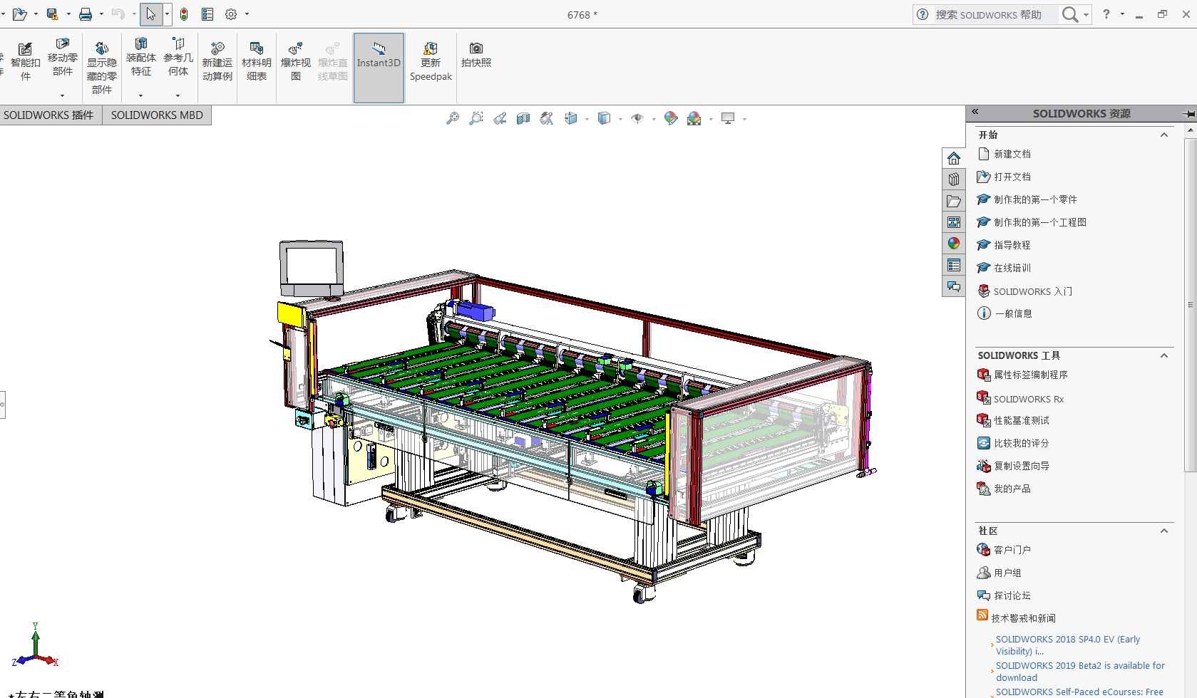The height and width of the screenshot is (698, 1197).
Task: Open the Design Library tab in task pane
Action: point(954,179)
